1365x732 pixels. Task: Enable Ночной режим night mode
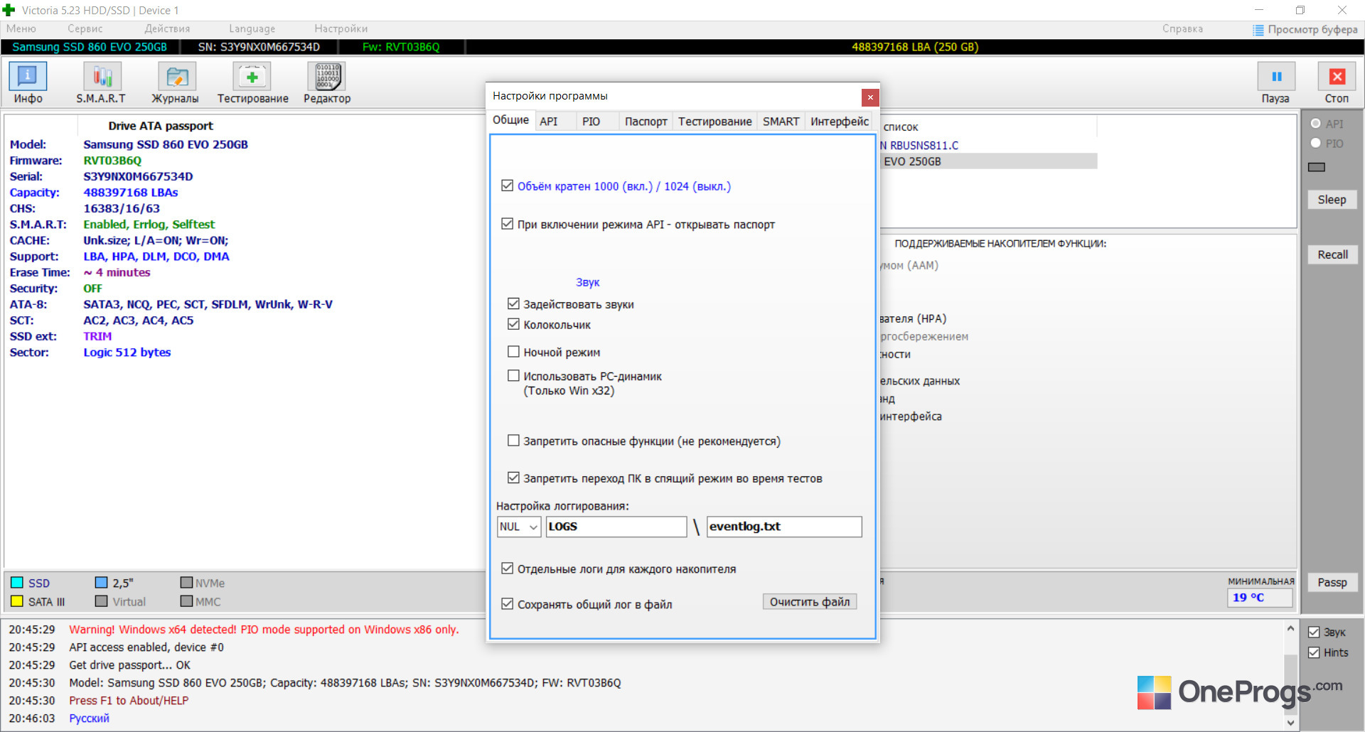513,352
